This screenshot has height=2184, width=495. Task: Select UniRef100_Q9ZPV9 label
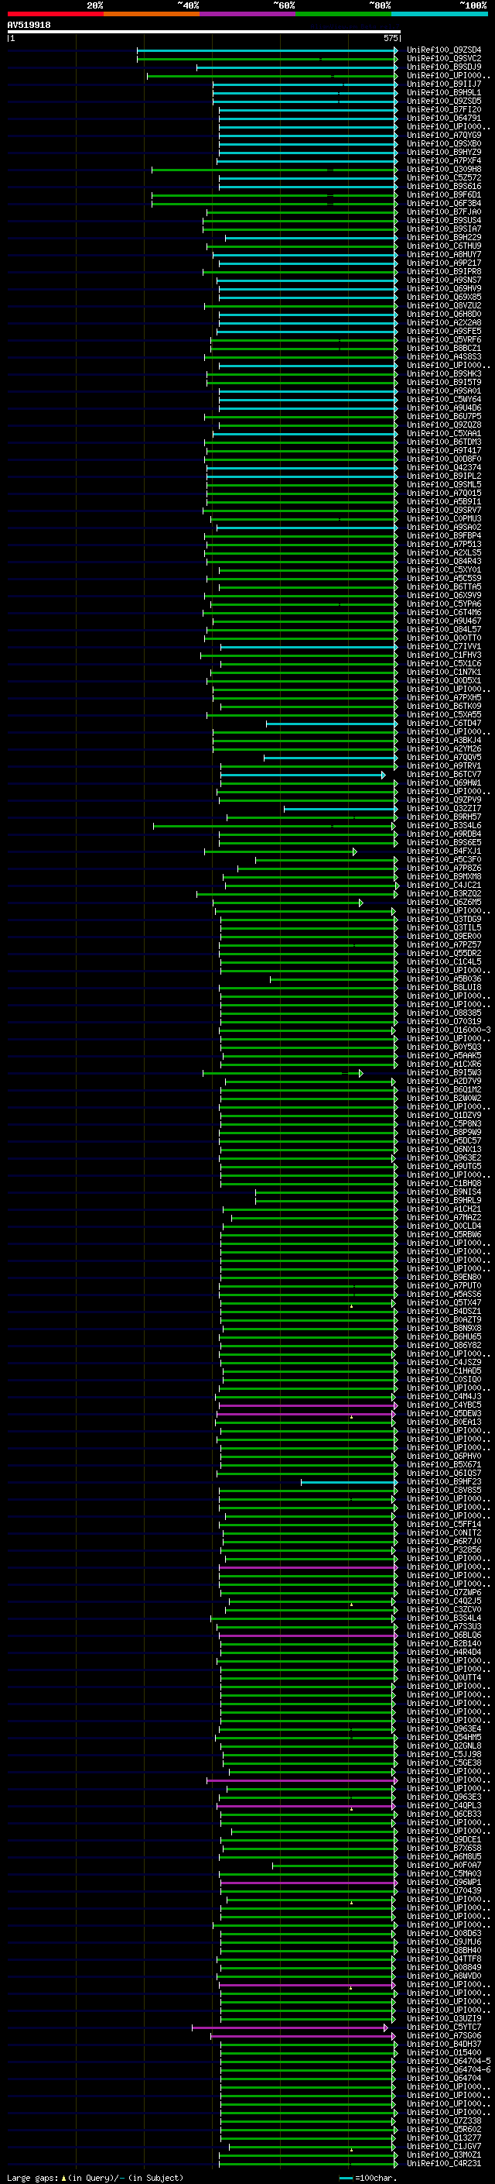pyautogui.click(x=443, y=800)
